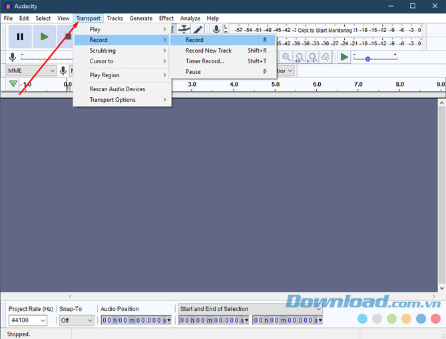The image size is (446, 339).
Task: Click the recording device microphone icon
Action: pos(63,71)
